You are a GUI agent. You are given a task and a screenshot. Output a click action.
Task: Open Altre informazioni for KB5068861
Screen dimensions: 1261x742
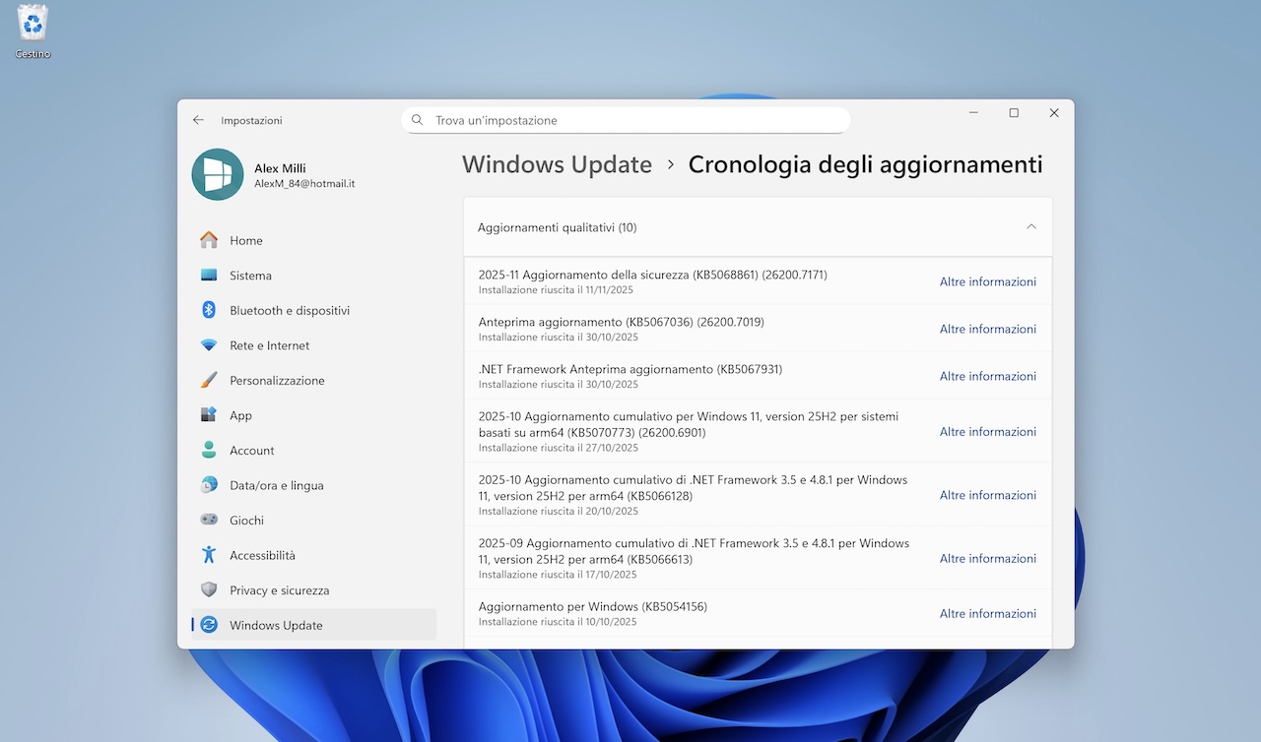tap(987, 281)
